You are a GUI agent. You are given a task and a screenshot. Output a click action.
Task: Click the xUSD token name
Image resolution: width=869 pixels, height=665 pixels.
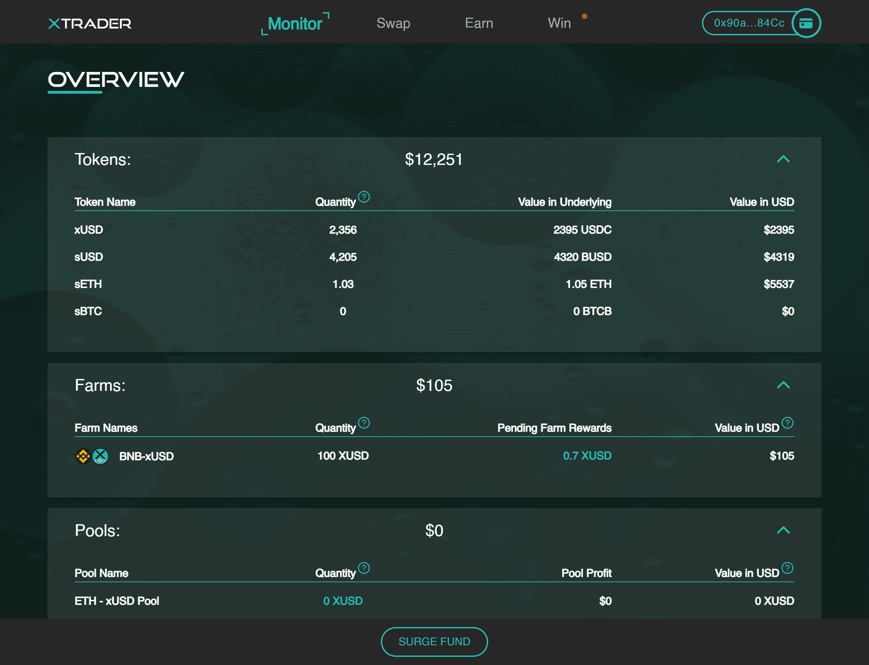coord(89,230)
